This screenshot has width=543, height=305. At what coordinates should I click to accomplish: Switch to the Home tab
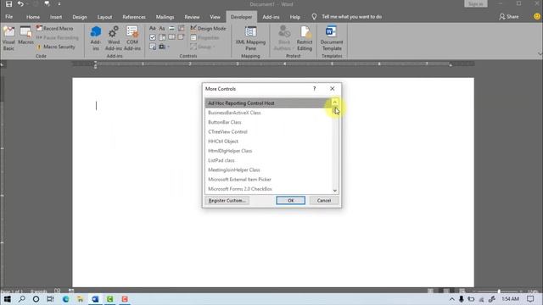click(33, 17)
